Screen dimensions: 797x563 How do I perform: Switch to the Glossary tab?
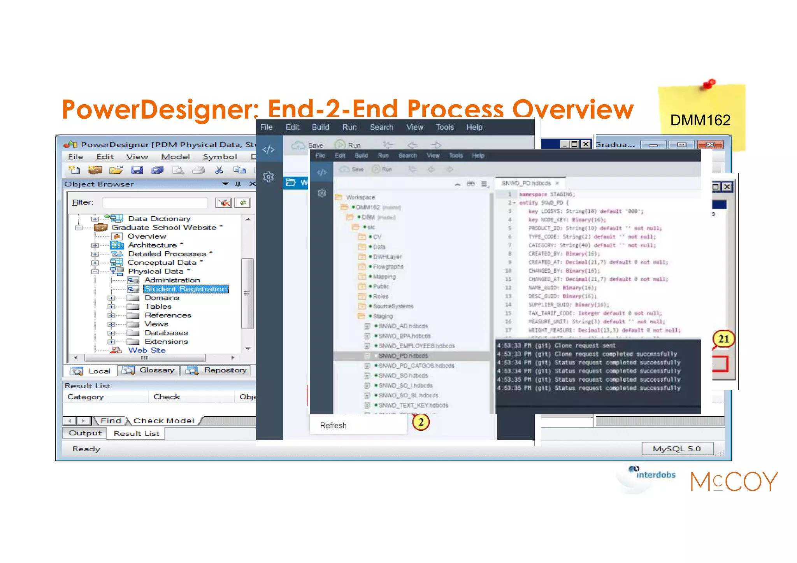(x=149, y=370)
